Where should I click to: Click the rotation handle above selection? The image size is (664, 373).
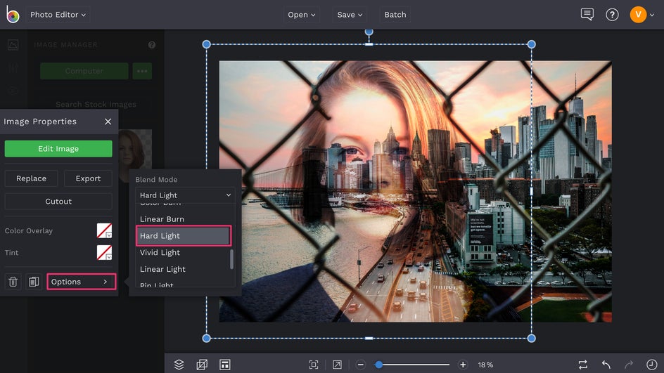click(x=369, y=32)
